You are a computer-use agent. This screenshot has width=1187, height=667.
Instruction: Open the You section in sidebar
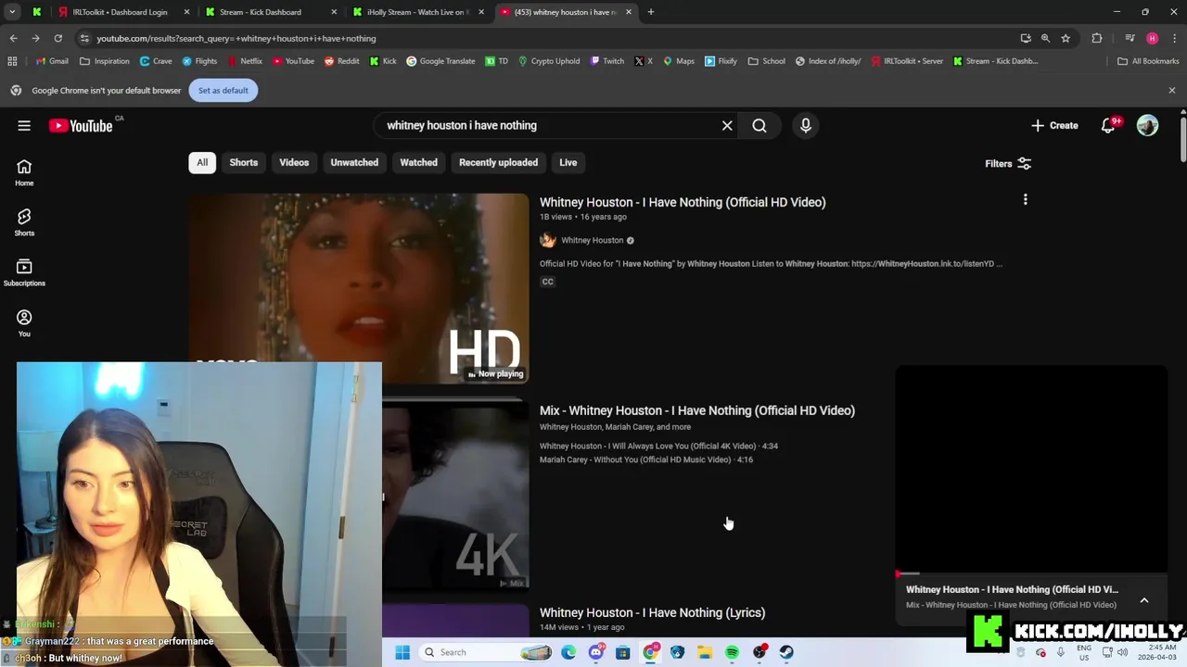[x=24, y=323]
